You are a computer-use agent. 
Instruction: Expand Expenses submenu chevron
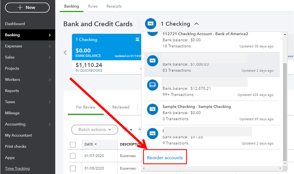(50, 46)
